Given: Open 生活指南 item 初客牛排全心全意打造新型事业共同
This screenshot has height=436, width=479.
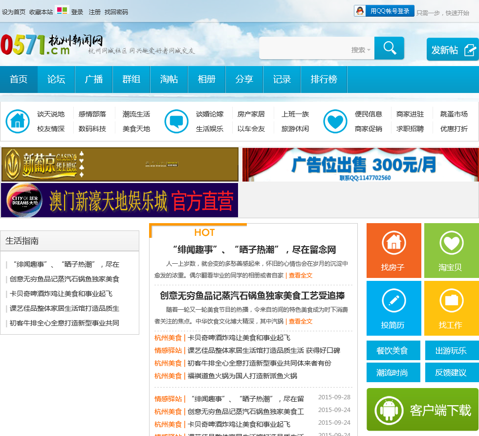Looking at the screenshot, I should point(64,323).
